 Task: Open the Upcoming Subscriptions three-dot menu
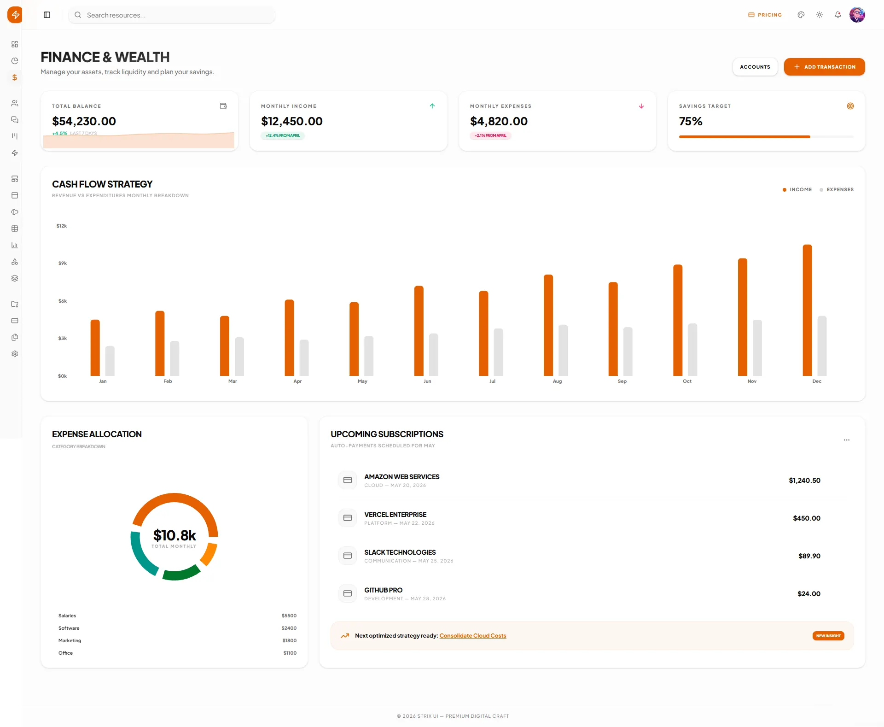(847, 440)
